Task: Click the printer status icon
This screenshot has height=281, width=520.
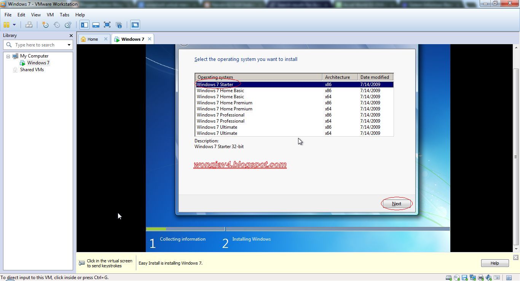Action: pos(481,278)
